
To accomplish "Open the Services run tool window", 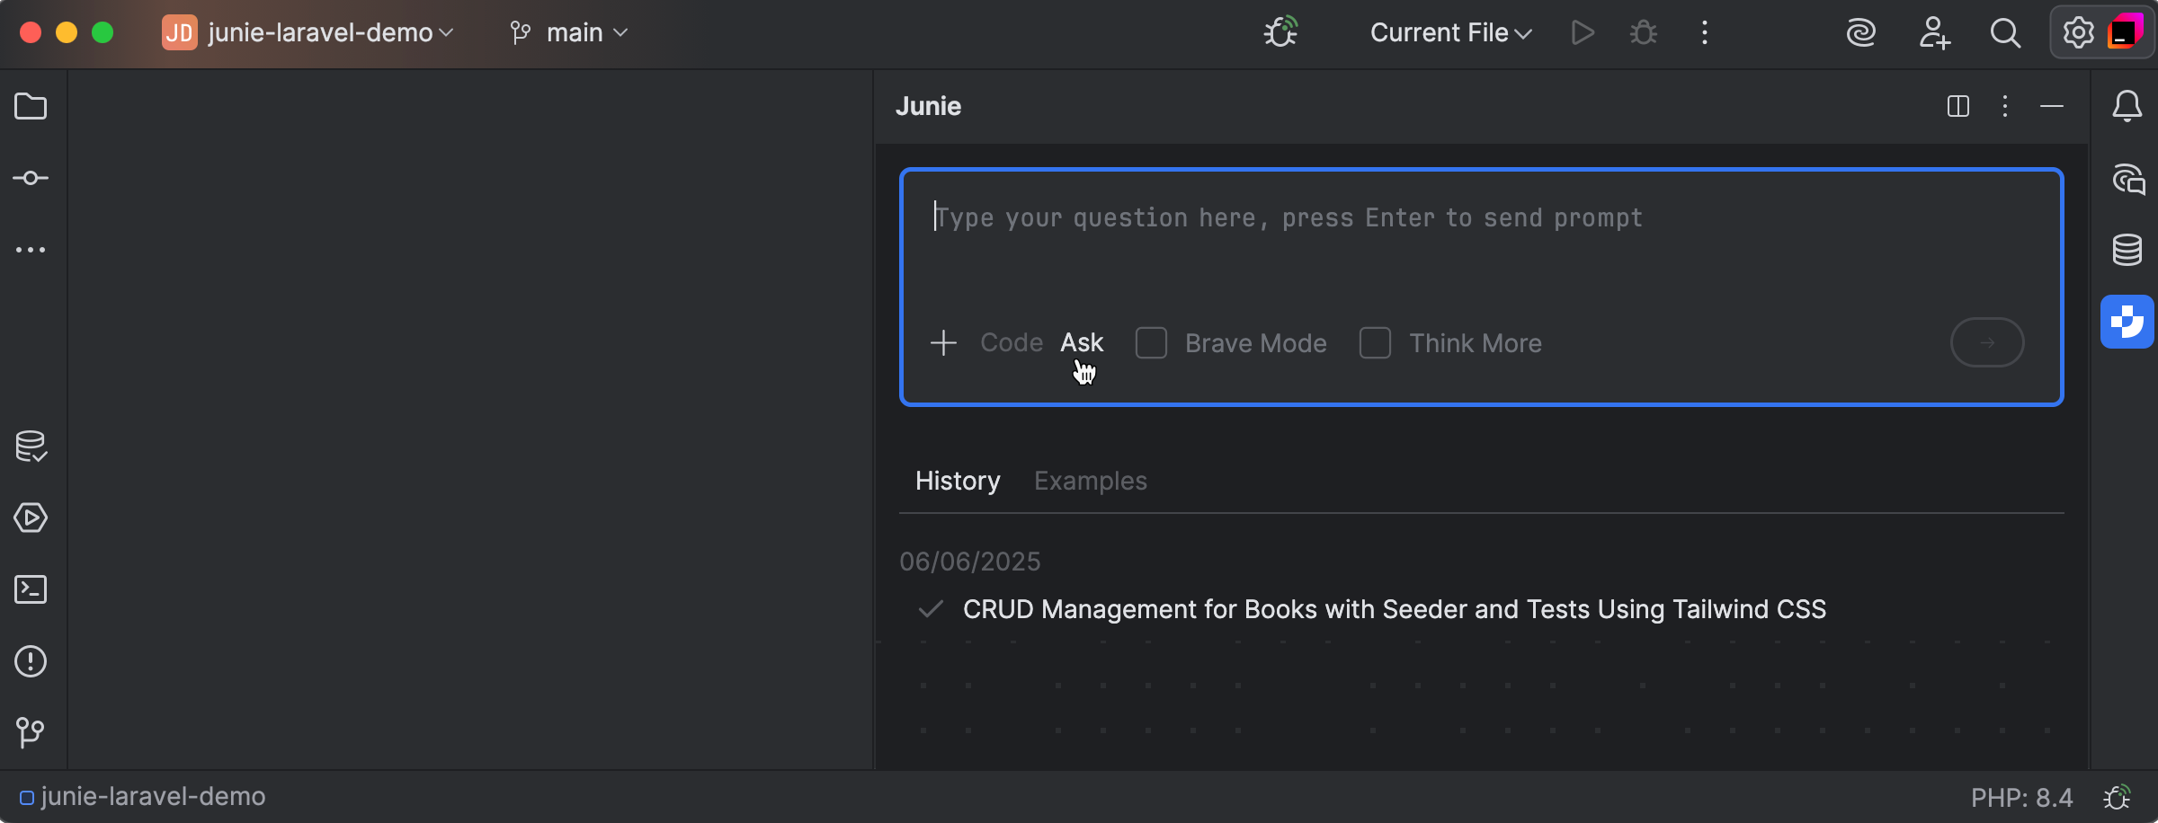I will tap(31, 518).
